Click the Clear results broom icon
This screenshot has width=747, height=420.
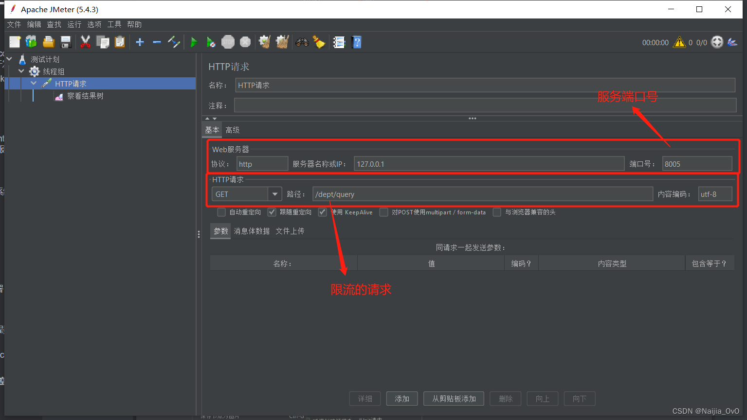pyautogui.click(x=265, y=42)
